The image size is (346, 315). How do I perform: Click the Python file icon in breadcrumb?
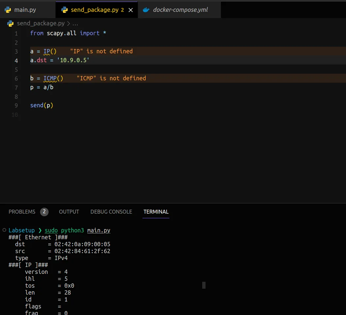pos(11,24)
